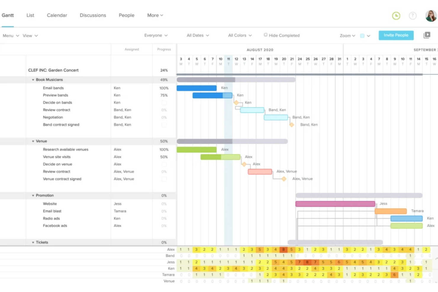Screen dimensions: 438x292
Task: Check off the Venue contract signed task
Action: 164,179
